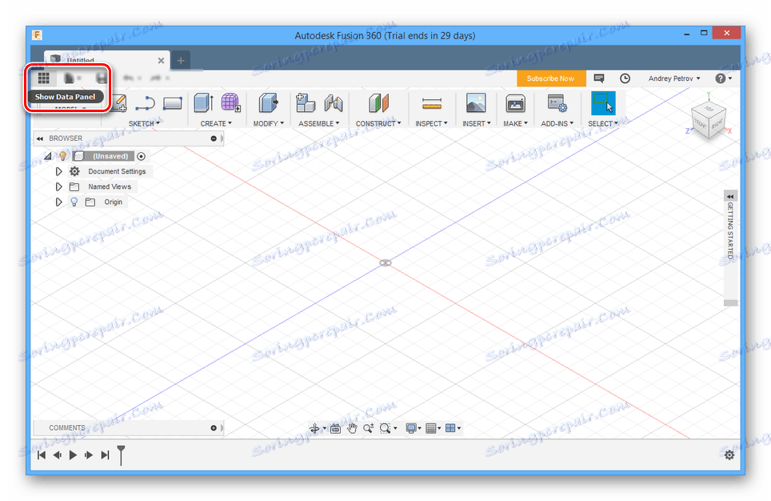Play the design timeline
This screenshot has height=501, width=771.
73,455
